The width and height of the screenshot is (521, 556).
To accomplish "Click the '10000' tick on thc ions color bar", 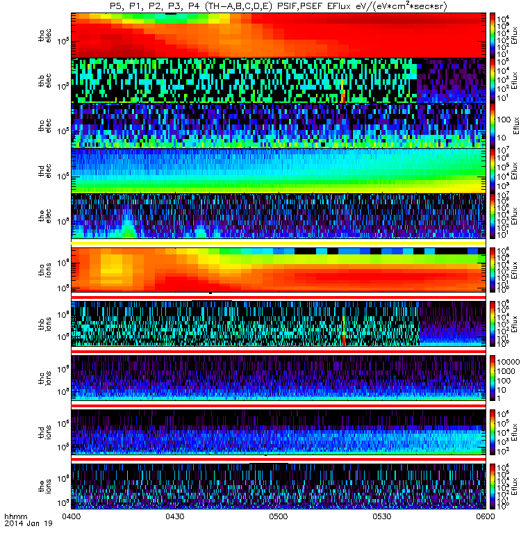I will pyautogui.click(x=508, y=362).
